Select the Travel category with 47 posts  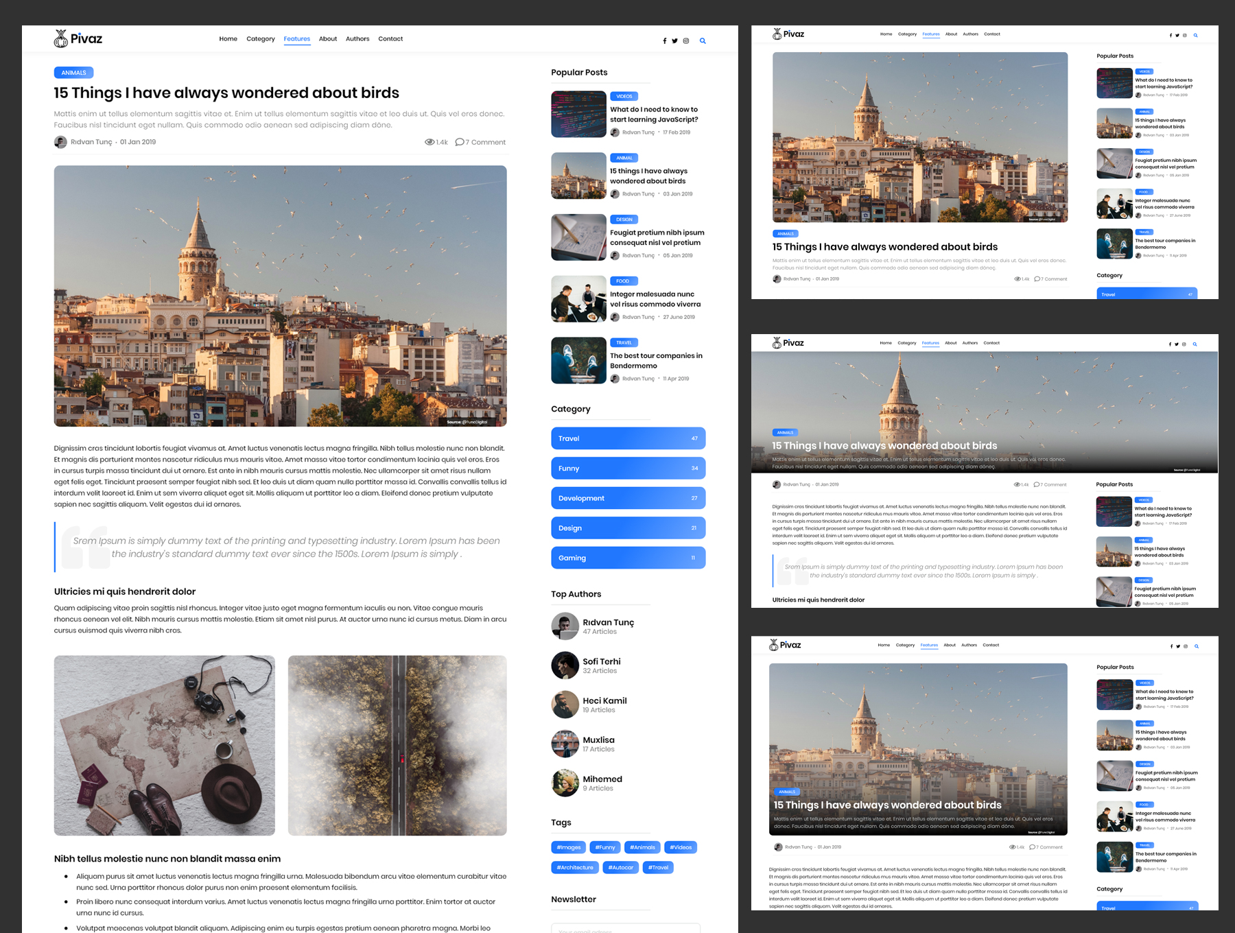click(628, 438)
